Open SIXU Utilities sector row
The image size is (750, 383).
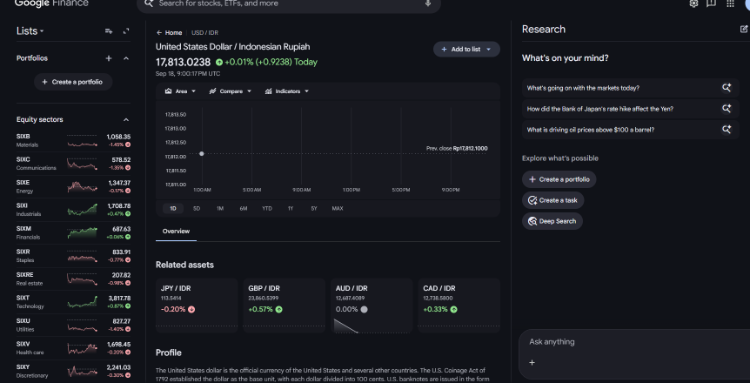[x=73, y=325]
